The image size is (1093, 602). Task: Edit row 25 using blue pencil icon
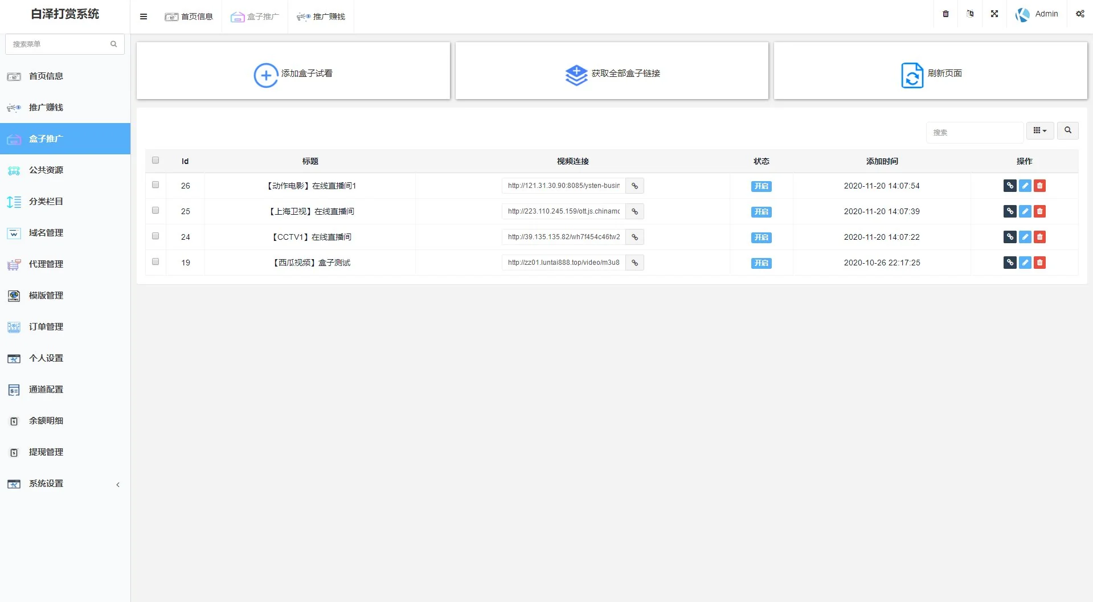(x=1025, y=211)
